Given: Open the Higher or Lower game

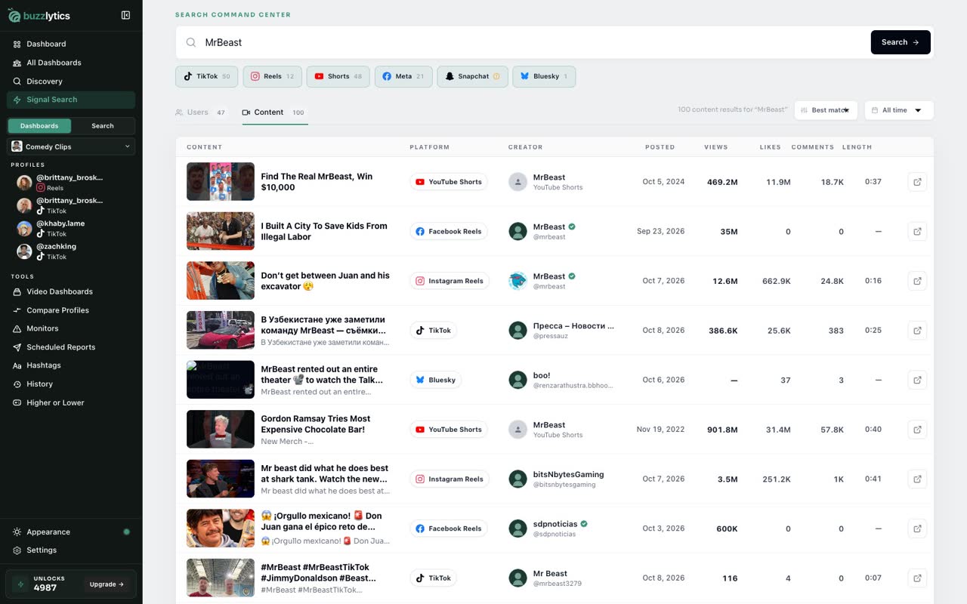Looking at the screenshot, I should (x=71, y=403).
